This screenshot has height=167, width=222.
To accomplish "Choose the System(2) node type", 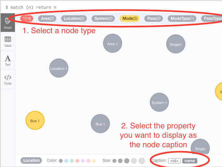I will coord(103,19).
